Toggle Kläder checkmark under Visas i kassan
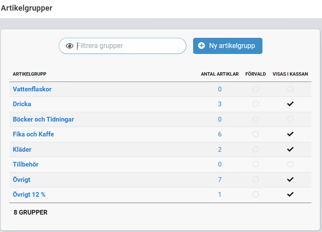The image size is (322, 232). click(x=291, y=150)
